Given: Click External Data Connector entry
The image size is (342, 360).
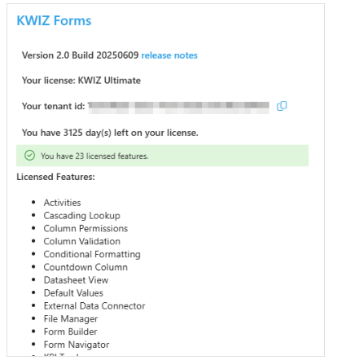Looking at the screenshot, I should point(94,306).
